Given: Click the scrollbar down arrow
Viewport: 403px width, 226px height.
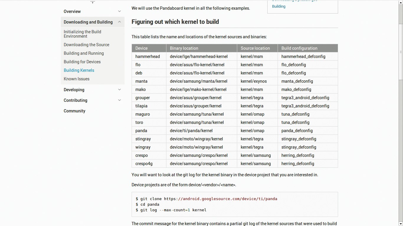Looking at the screenshot, I should pos(400,224).
